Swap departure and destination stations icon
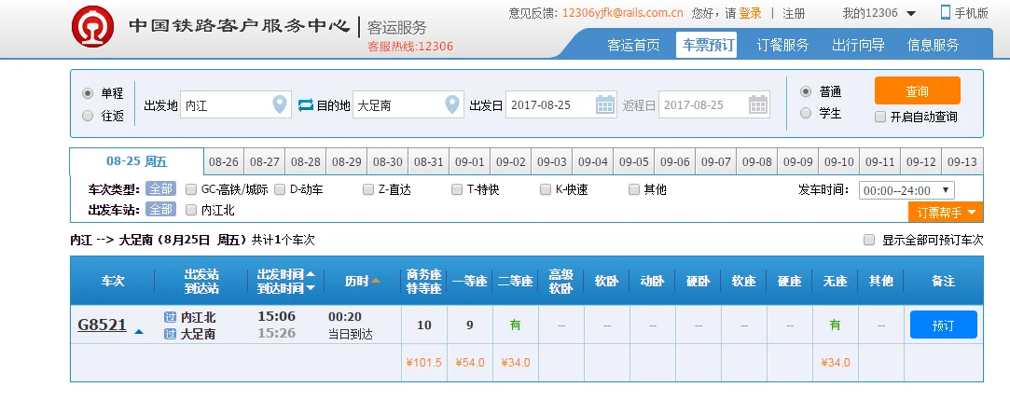The image size is (1010, 415). 305,104
